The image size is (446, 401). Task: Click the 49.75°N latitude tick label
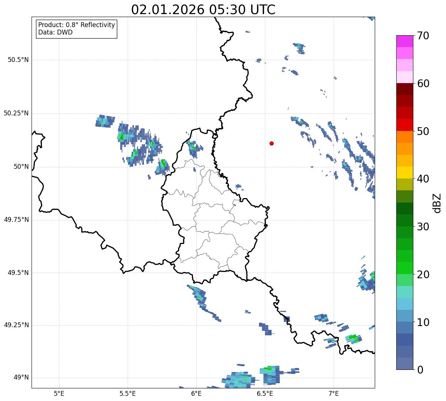point(16,220)
